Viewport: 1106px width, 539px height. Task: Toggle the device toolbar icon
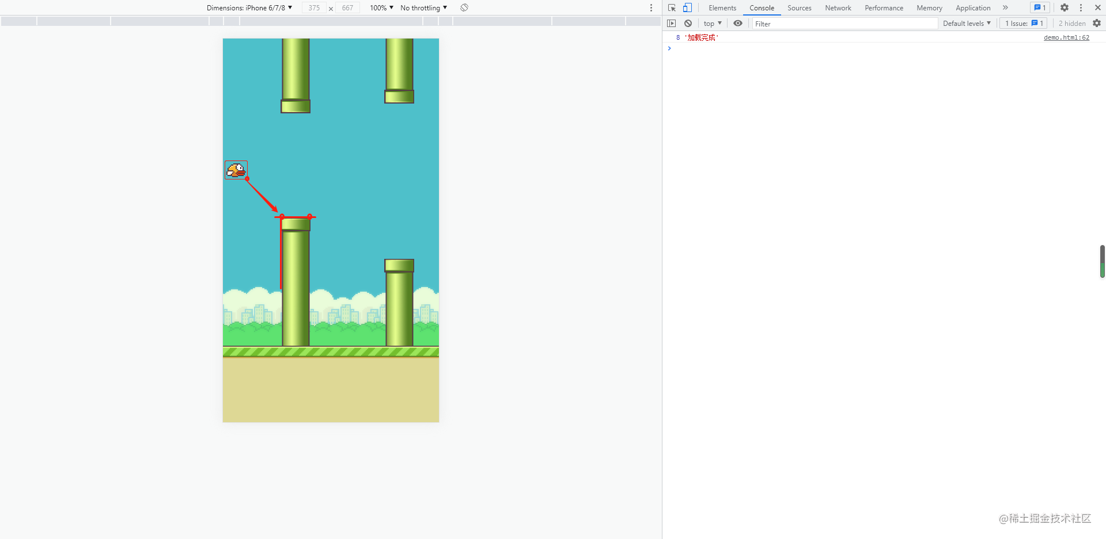[687, 7]
